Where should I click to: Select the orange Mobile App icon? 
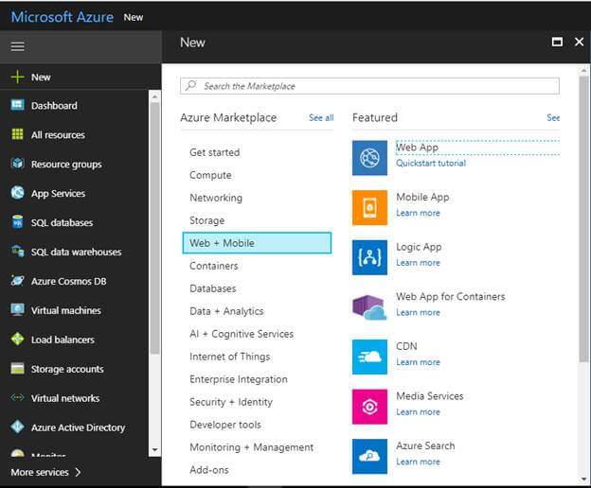[x=369, y=207]
